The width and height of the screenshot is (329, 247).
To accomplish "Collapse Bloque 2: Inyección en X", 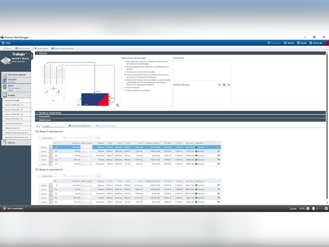I will (37, 169).
